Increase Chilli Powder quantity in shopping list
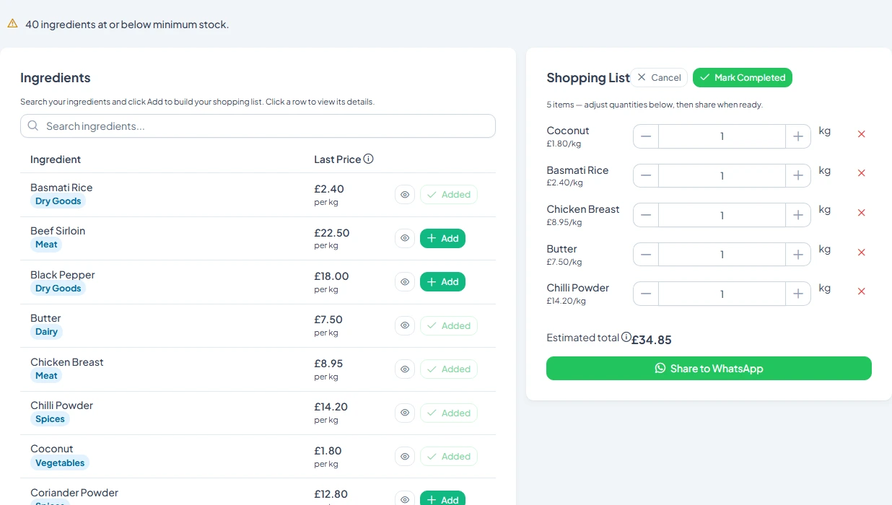Viewport: 892px width, 505px height. (798, 294)
